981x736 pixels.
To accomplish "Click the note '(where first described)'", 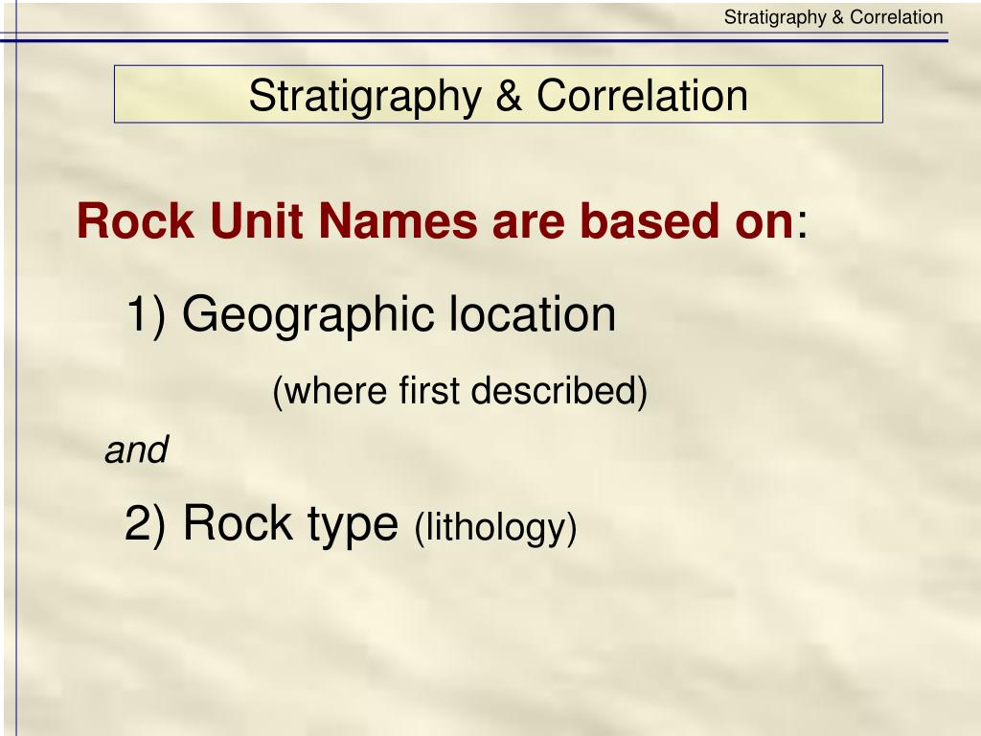I will [460, 391].
